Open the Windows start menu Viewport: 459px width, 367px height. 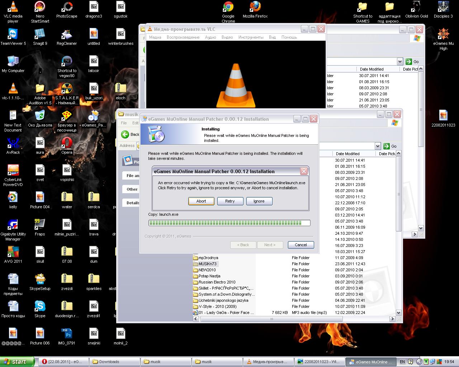point(17,362)
